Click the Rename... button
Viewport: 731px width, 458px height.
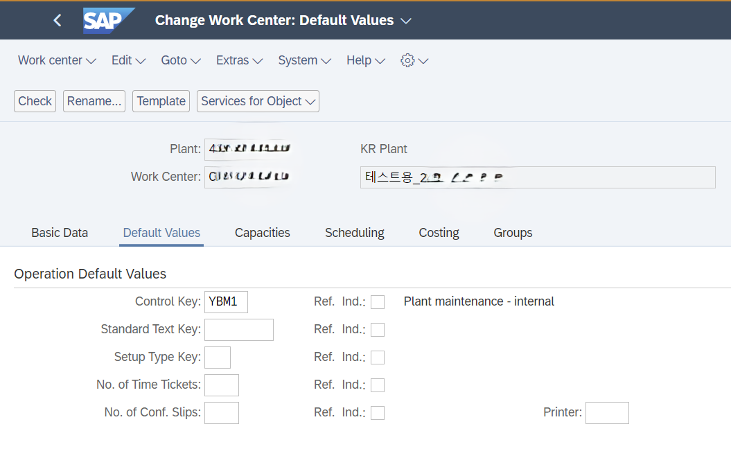pyautogui.click(x=94, y=101)
